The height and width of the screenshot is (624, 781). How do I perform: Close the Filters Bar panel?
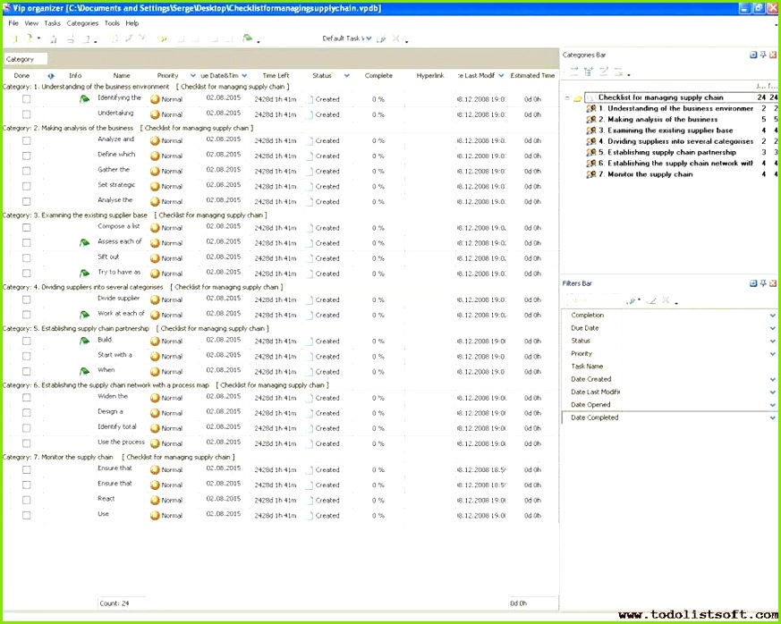pos(773,283)
